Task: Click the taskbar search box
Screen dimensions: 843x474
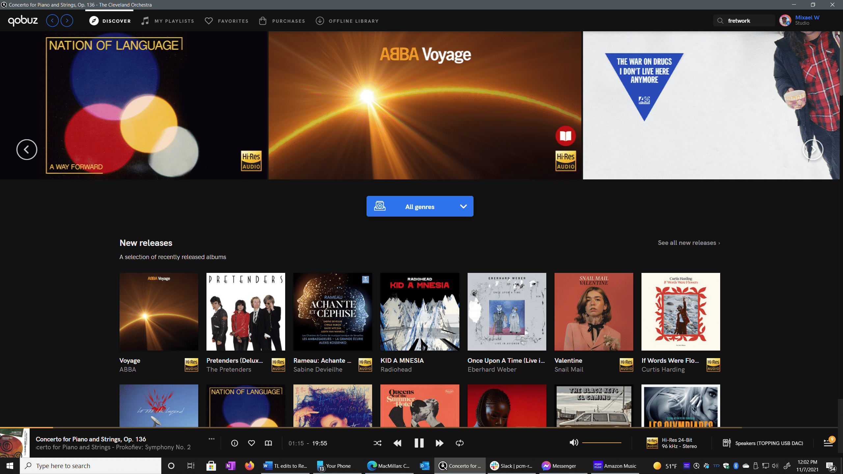Action: point(91,466)
